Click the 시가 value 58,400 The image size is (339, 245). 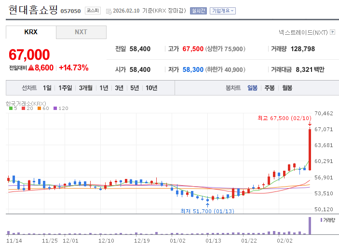pyautogui.click(x=140, y=69)
